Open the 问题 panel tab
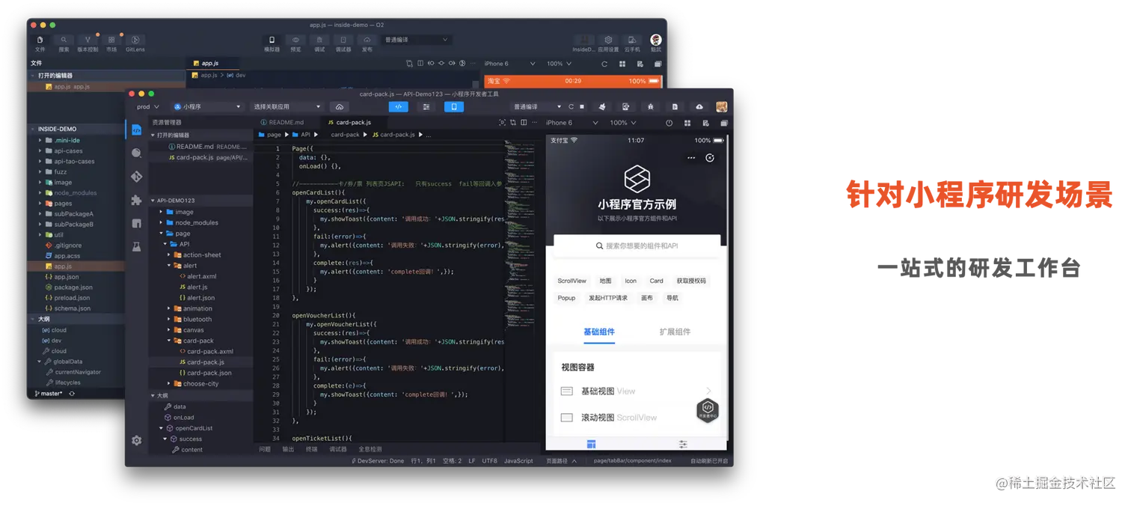Image resolution: width=1131 pixels, height=506 pixels. click(265, 449)
